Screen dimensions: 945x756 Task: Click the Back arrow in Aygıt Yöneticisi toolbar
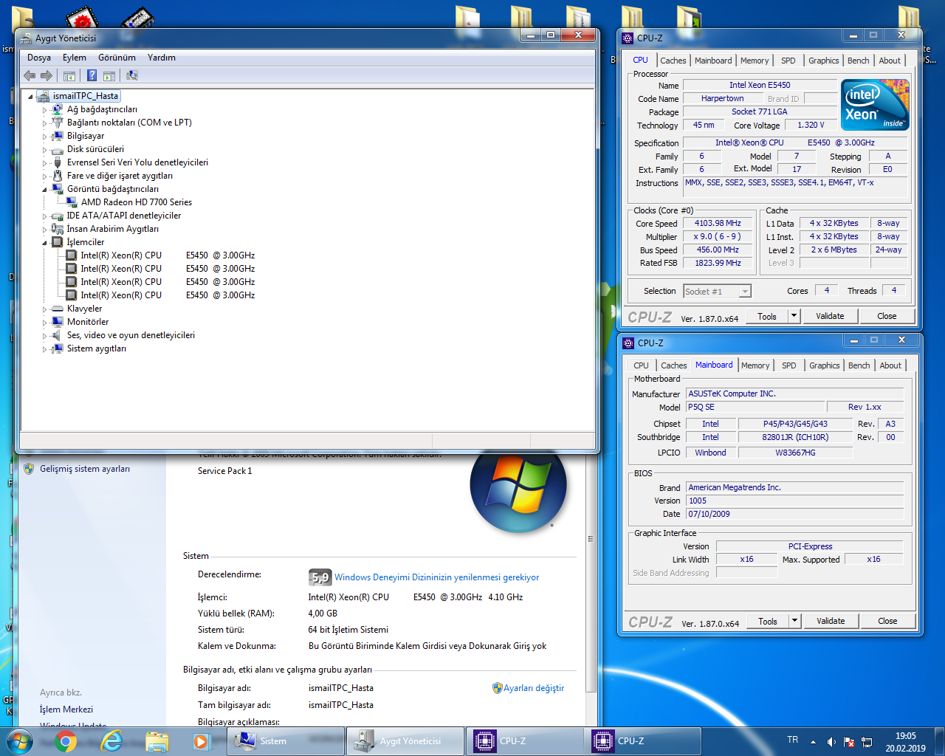click(30, 75)
